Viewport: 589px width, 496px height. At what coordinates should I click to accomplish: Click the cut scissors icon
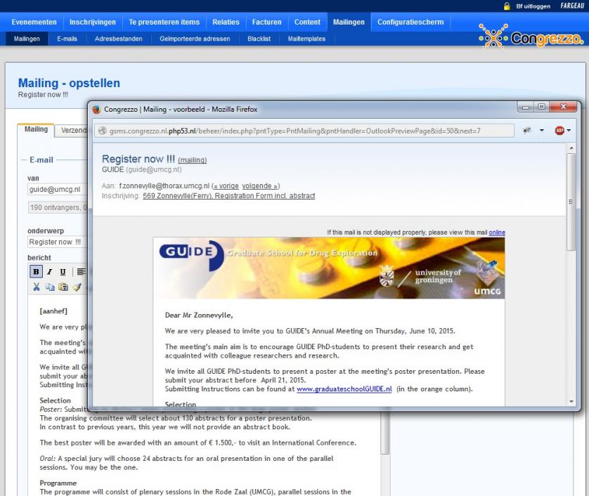[x=37, y=287]
